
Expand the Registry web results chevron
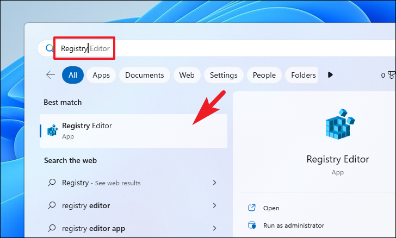[x=214, y=182]
